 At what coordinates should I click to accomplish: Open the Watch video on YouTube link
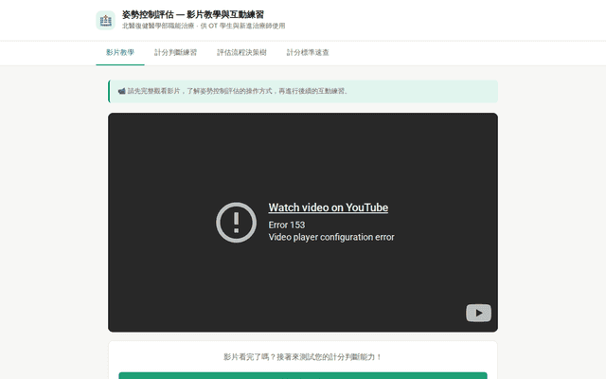click(329, 208)
